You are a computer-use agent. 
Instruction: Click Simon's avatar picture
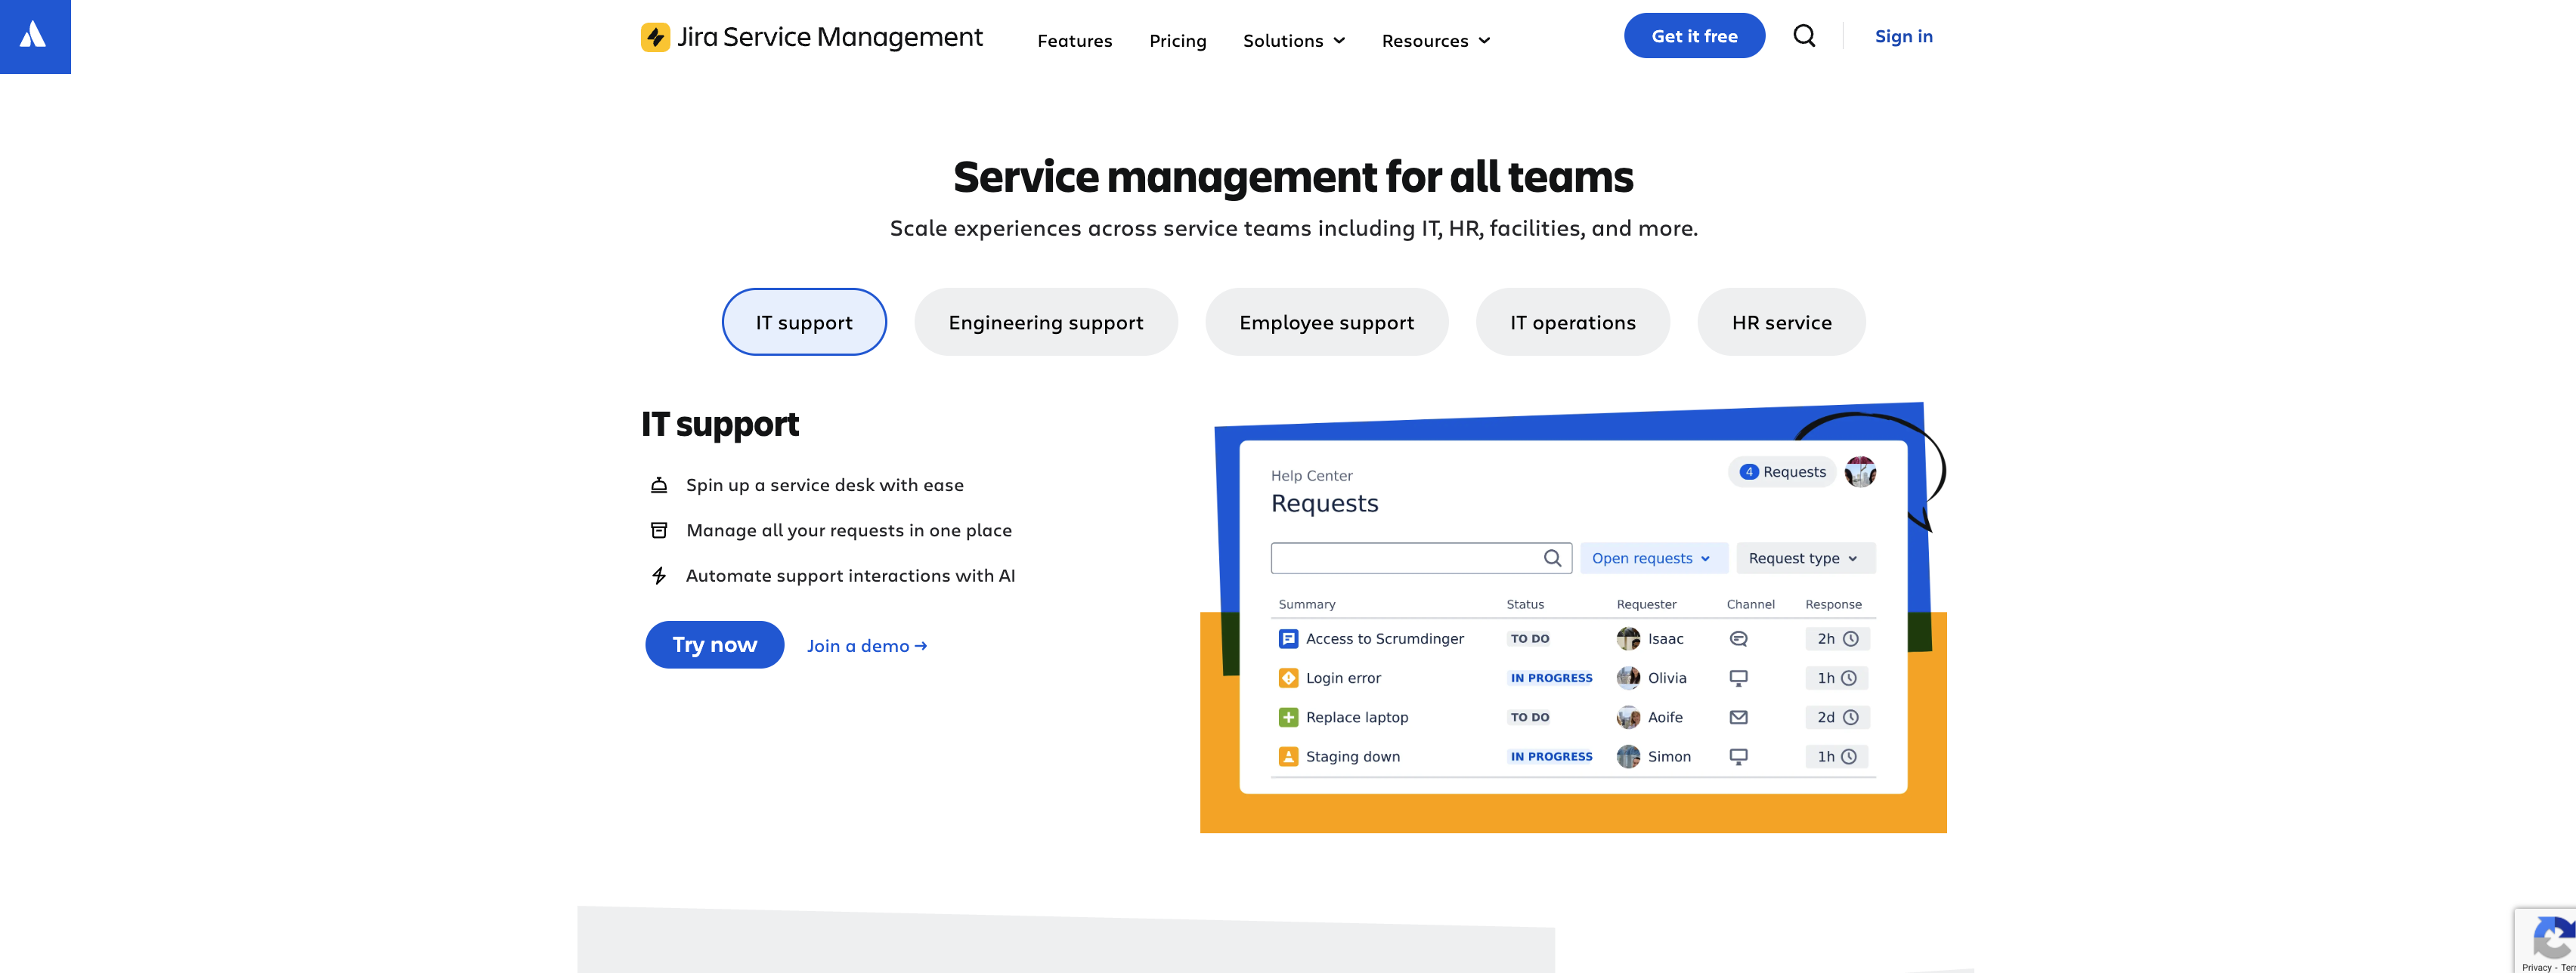(1628, 756)
